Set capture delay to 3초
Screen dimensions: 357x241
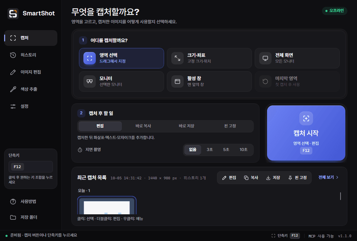[210, 150]
